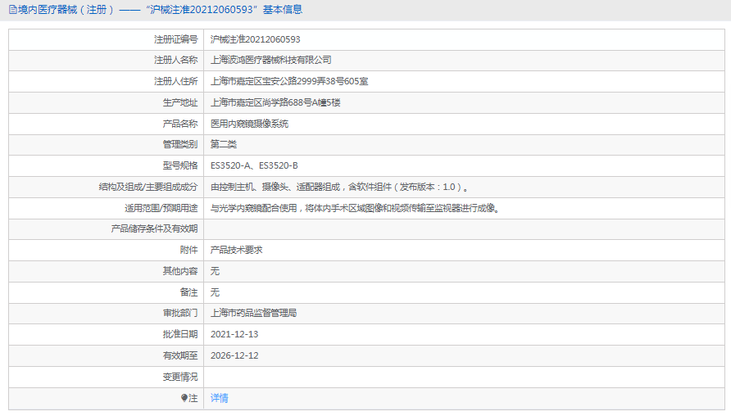731x416 pixels.
Task: Select registration number 沪械注准20212060593 in the table
Action: click(x=255, y=39)
